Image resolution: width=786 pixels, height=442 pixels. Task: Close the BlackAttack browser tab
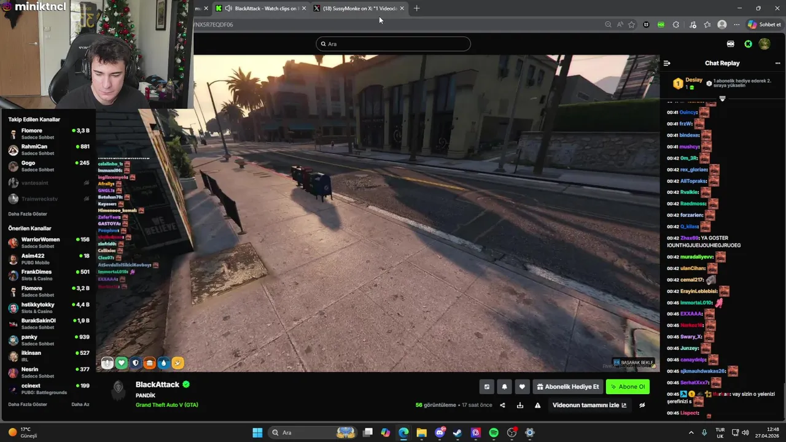tap(303, 9)
